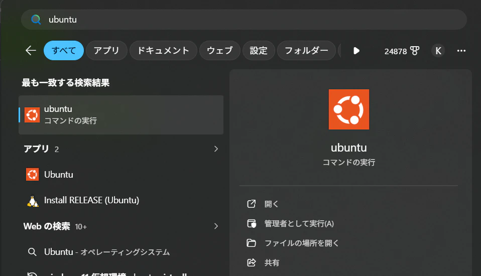Viewport: 481px width, 276px height.
Task: Switch to the アプリ filter tab
Action: tap(106, 50)
